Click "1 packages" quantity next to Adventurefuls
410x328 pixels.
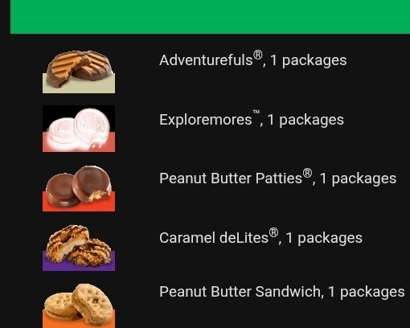pyautogui.click(x=309, y=60)
